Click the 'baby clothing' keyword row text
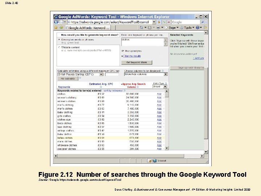 click(x=65, y=112)
